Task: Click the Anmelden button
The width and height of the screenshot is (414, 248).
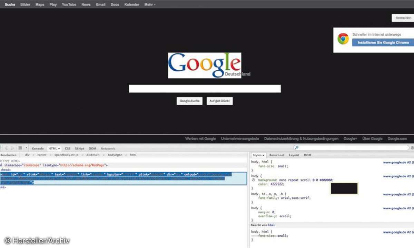Action: pyautogui.click(x=403, y=18)
